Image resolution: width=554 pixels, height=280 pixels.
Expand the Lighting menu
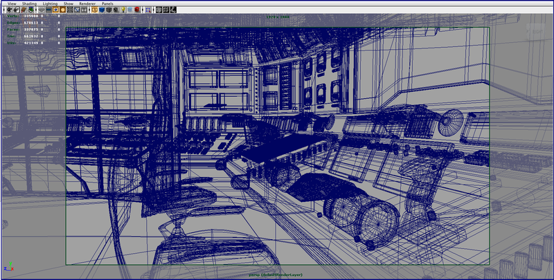pyautogui.click(x=50, y=3)
